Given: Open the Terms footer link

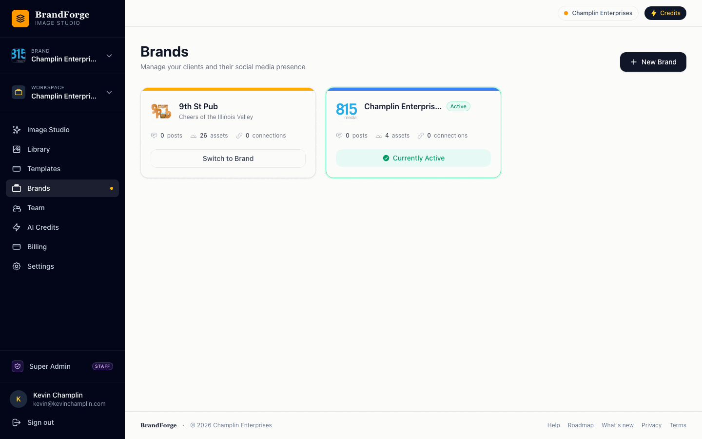Looking at the screenshot, I should (x=678, y=425).
